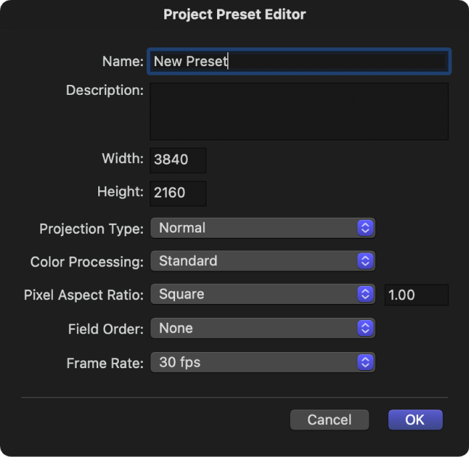Click the Field Order chevron arrows icon
This screenshot has width=469, height=457.
[365, 328]
